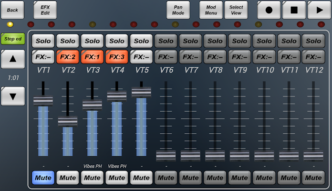Screen dimensions: 332x191
Task: Mute track VT5
Action: 142,178
